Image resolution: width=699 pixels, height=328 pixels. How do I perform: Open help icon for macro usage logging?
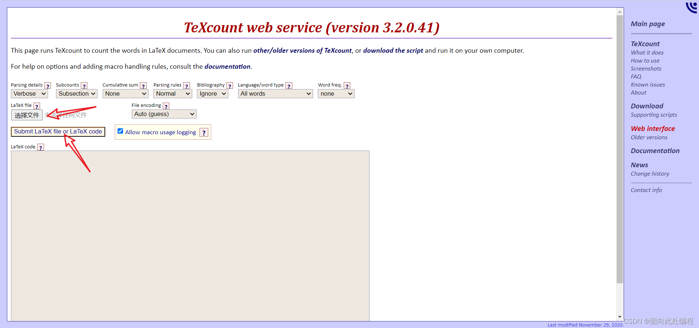click(x=204, y=133)
